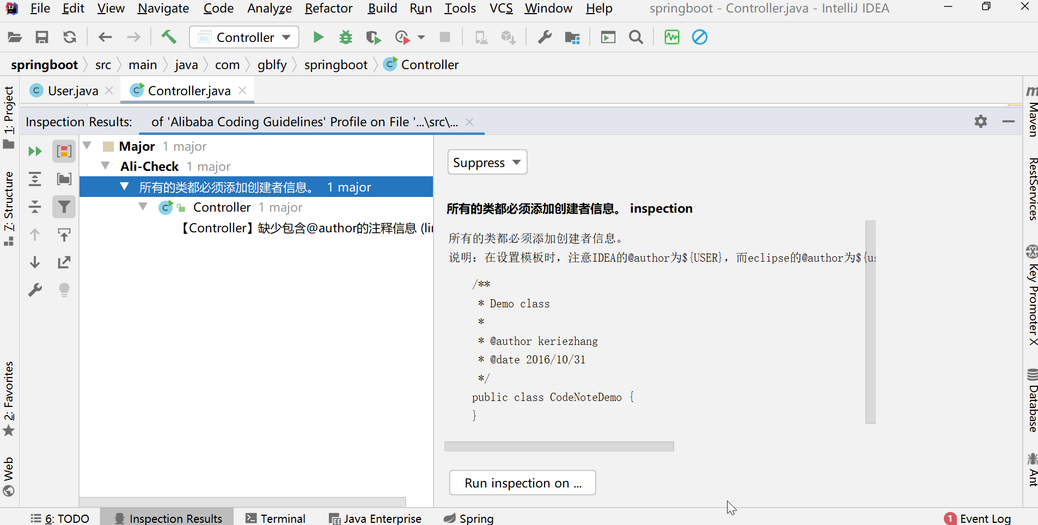Go to previous problem with the up arrow
The height and width of the screenshot is (525, 1038).
click(35, 234)
